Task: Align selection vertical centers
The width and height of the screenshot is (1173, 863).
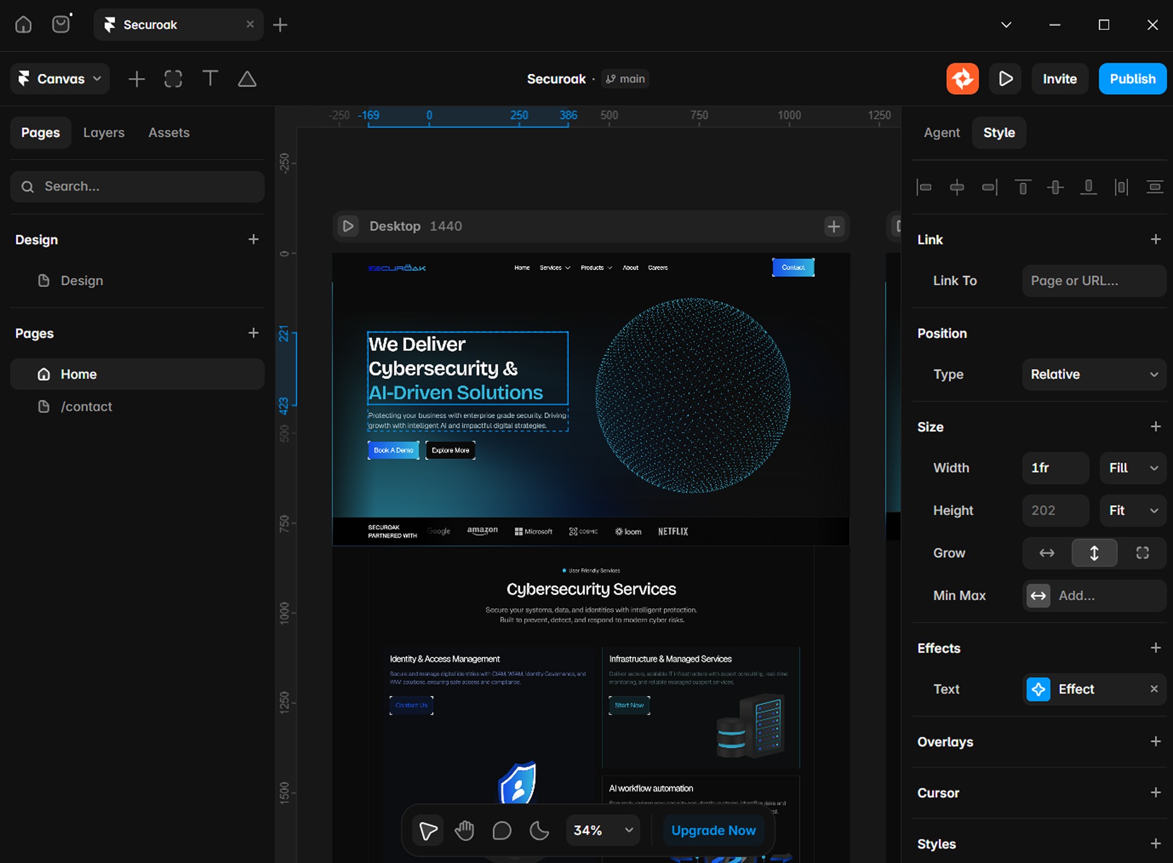Action: tap(1056, 187)
